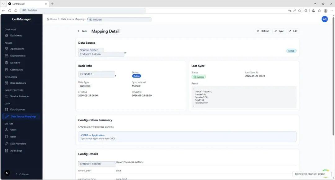335x180 pixels.
Task: Open browser settings ellipsis menu
Action: pos(332,11)
